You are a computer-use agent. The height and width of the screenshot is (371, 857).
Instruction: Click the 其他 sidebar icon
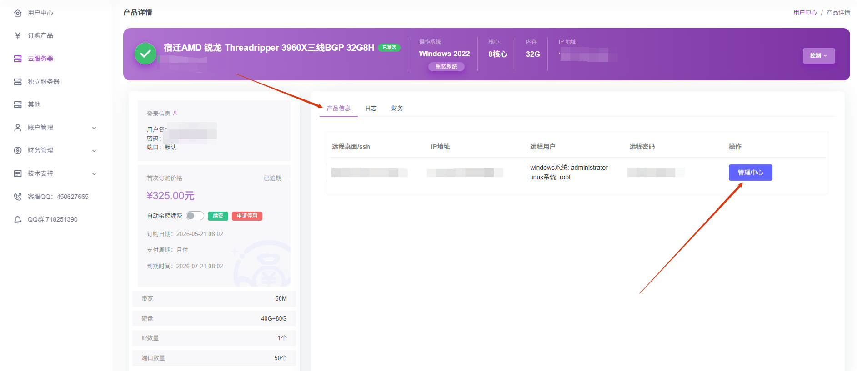click(x=18, y=104)
